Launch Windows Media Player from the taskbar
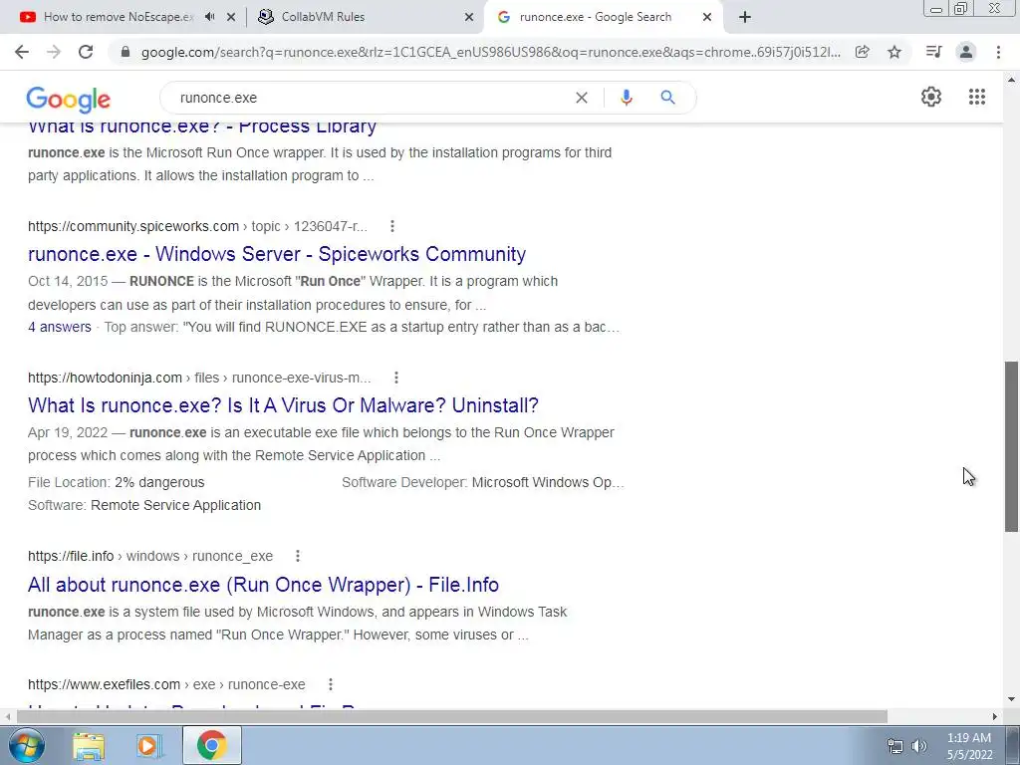Screen dimensions: 1020x765 click(149, 746)
